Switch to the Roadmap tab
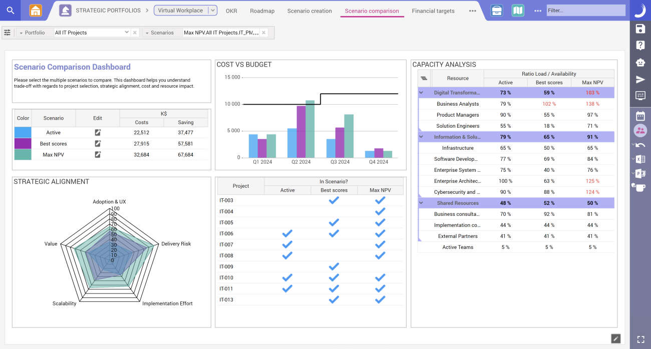651x349 pixels. (262, 11)
